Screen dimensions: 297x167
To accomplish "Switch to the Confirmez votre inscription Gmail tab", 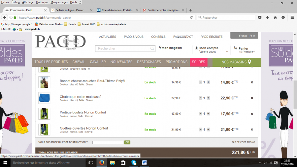I will (x=163, y=10).
